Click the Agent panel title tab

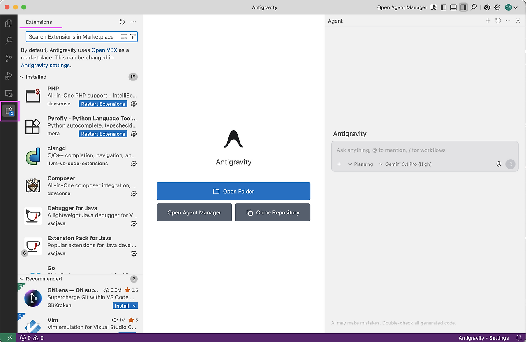[335, 21]
